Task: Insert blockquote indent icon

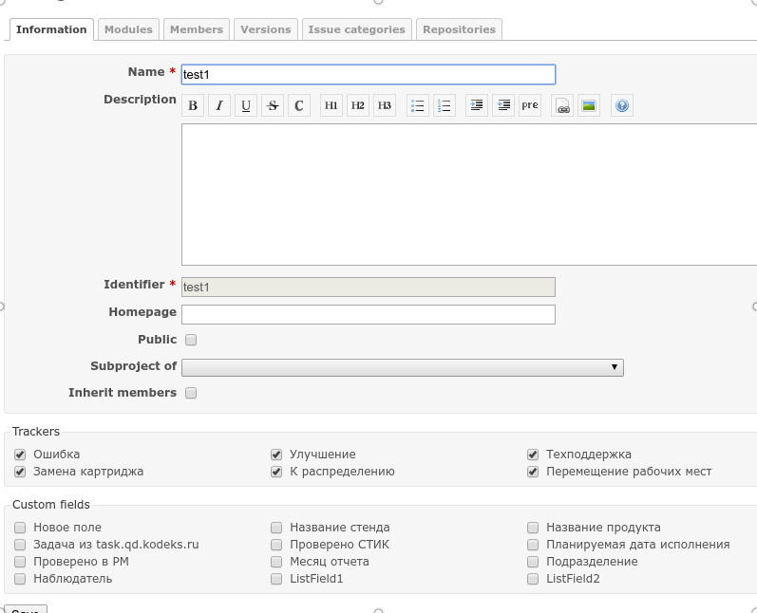Action: tap(477, 105)
